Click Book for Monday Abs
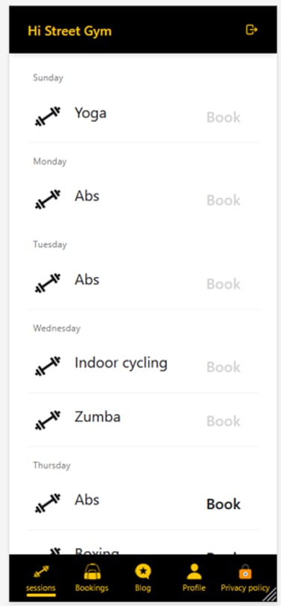Screen dimensions: 281x606 [223, 200]
